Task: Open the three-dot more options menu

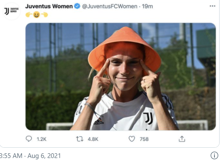Action: pyautogui.click(x=212, y=6)
